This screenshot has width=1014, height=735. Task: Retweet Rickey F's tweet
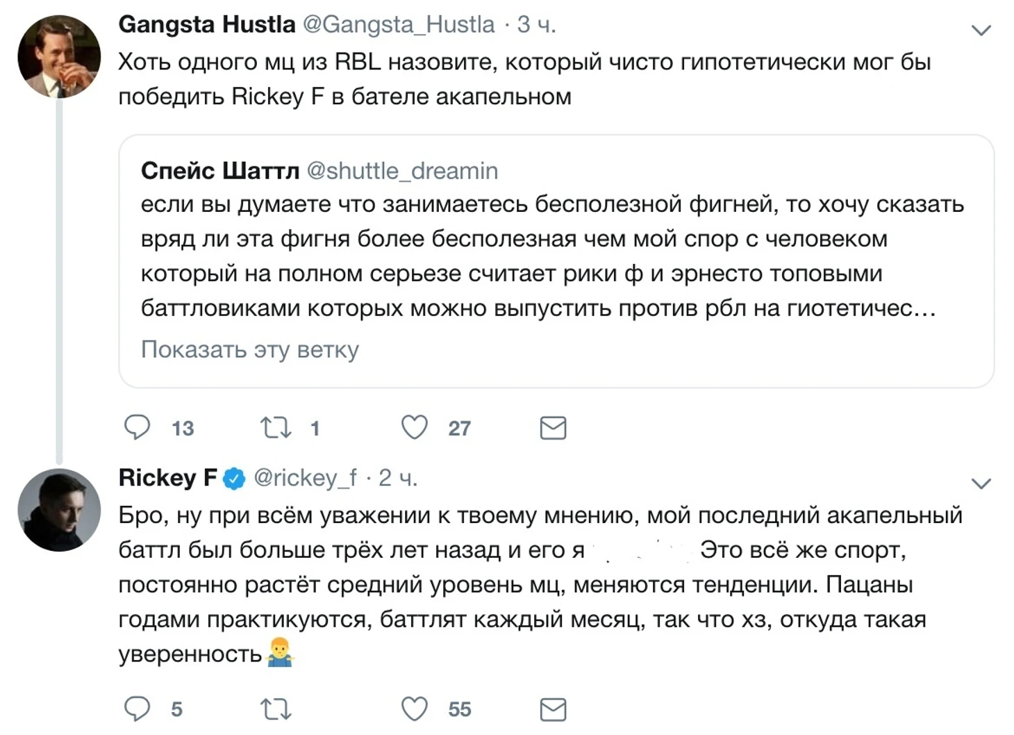coord(276,709)
